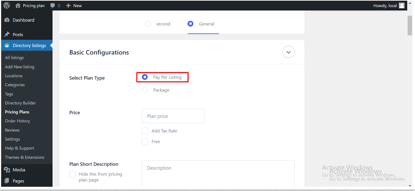
Task: Select the Pay Per Listing radio button
Action: click(145, 77)
